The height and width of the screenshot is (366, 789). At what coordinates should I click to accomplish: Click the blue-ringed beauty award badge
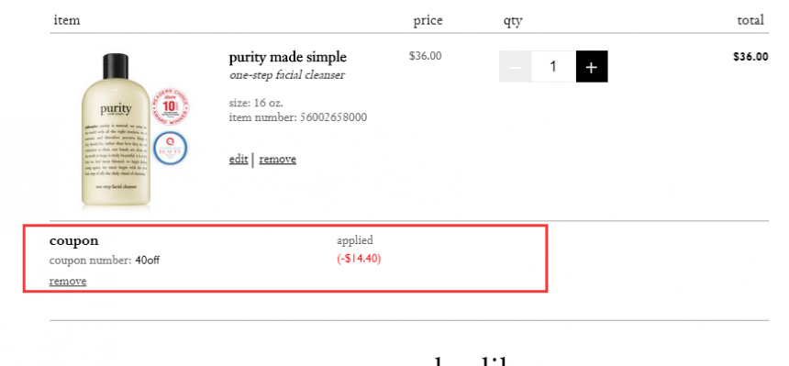[170, 148]
